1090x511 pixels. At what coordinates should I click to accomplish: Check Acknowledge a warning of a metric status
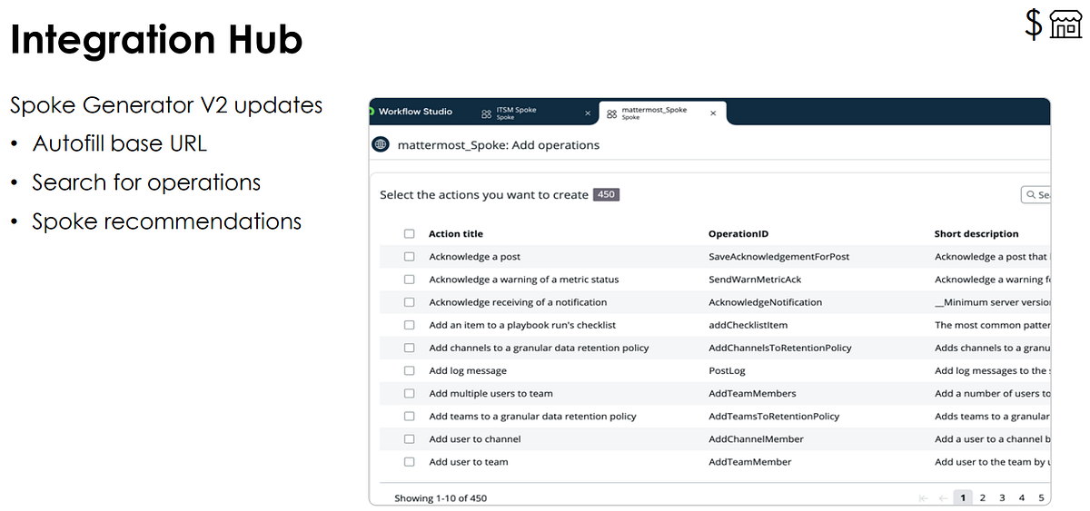(410, 280)
